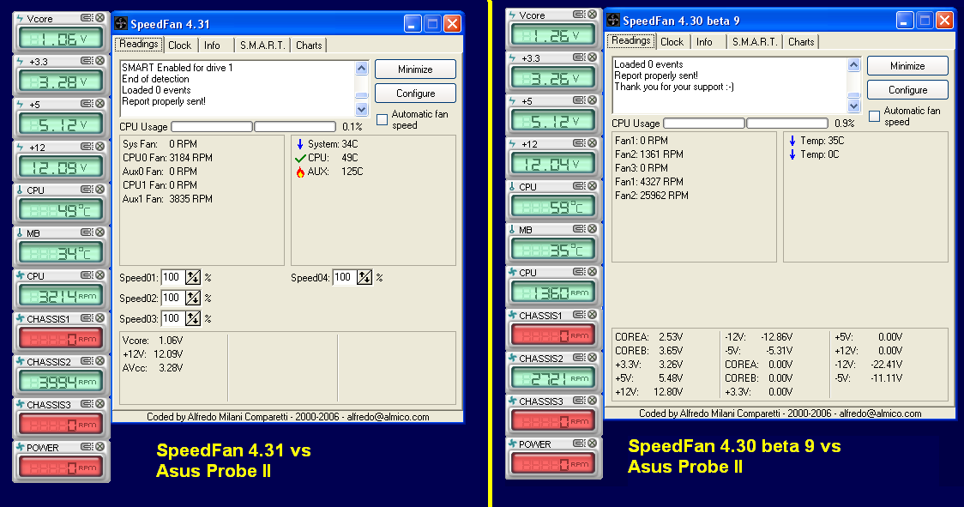Select the 'AUX: 125C' temperature reading

329,172
